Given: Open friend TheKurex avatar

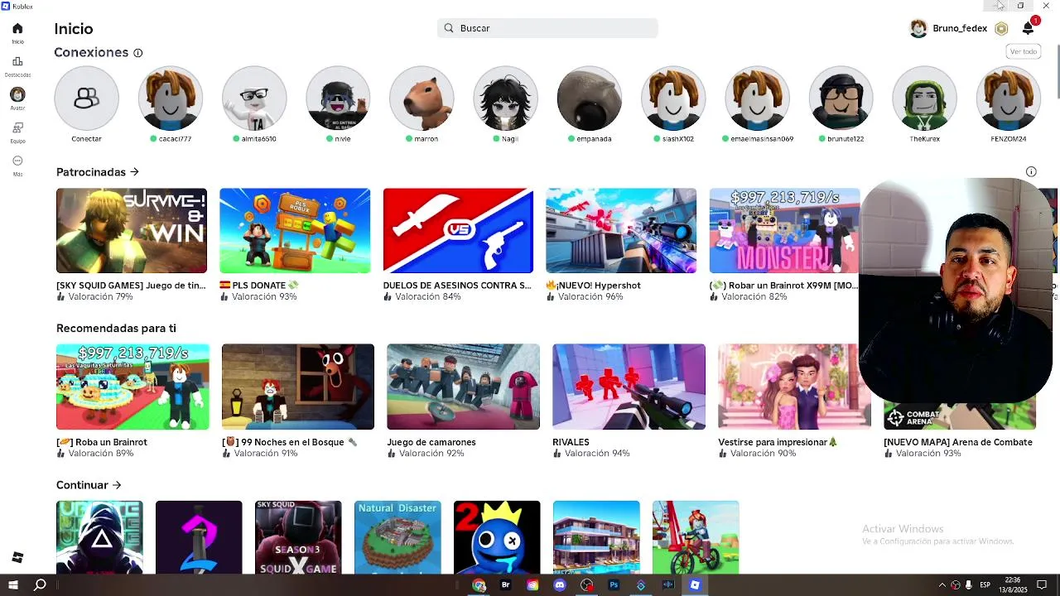Looking at the screenshot, I should point(924,99).
